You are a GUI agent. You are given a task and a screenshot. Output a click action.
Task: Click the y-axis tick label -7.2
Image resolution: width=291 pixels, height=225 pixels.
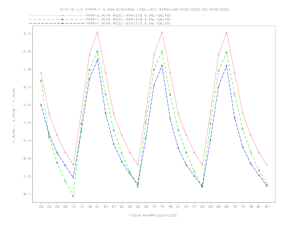(26, 176)
